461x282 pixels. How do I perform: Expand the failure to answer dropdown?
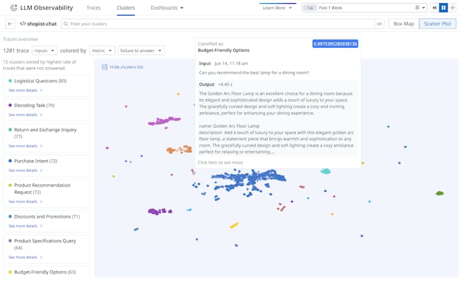141,51
